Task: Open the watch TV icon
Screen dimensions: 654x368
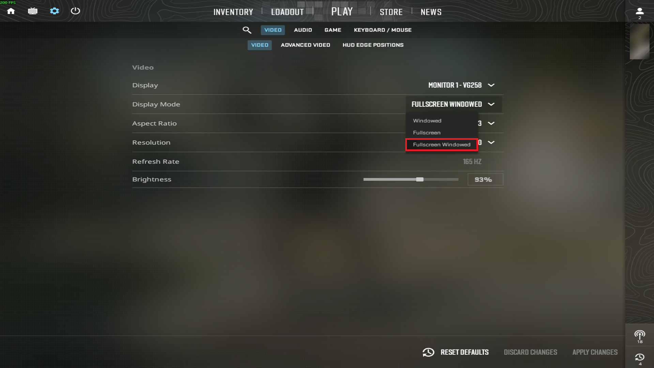Action: click(33, 11)
